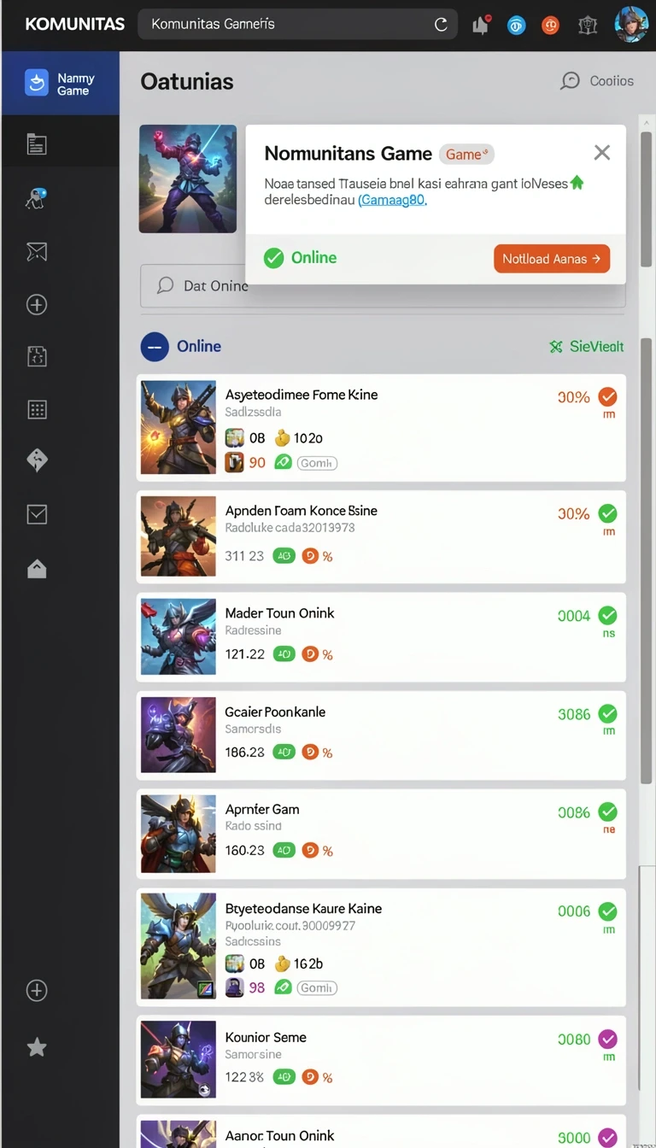Click 30% value in Asyeteodimee row
Screen dimensions: 656x1148
[573, 397]
